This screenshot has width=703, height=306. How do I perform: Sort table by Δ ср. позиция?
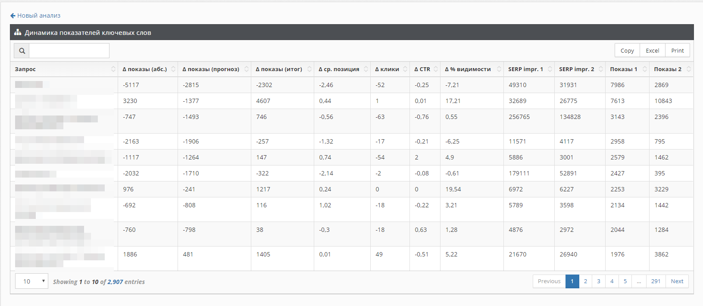[x=366, y=69]
